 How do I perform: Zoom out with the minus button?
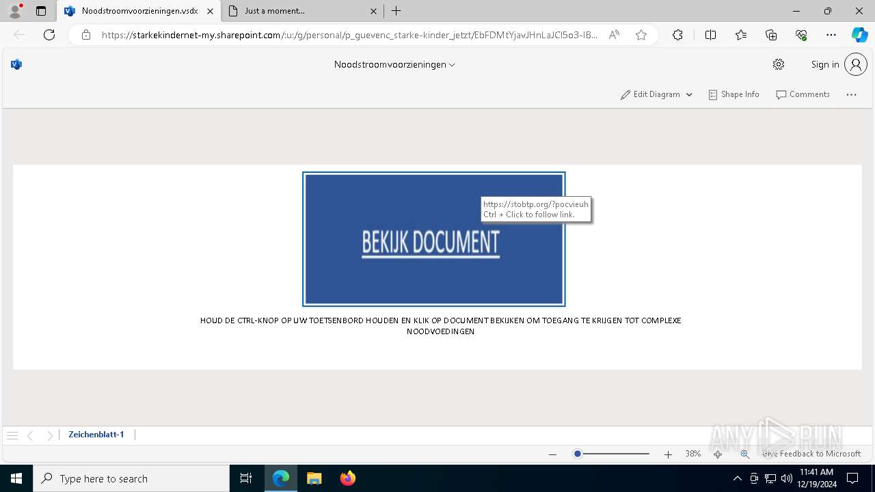552,454
